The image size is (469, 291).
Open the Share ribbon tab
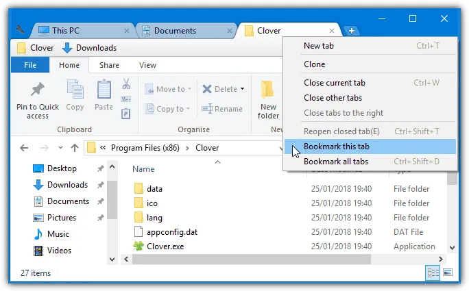109,65
